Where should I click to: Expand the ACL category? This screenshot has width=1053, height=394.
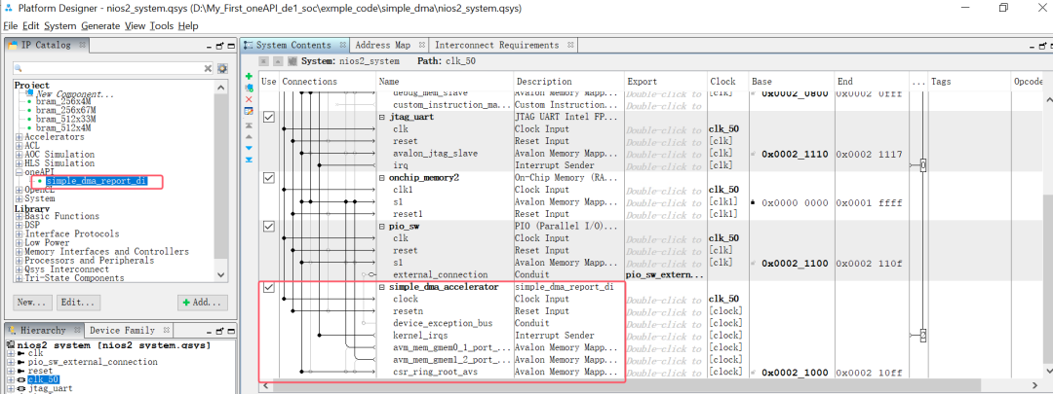pos(19,146)
